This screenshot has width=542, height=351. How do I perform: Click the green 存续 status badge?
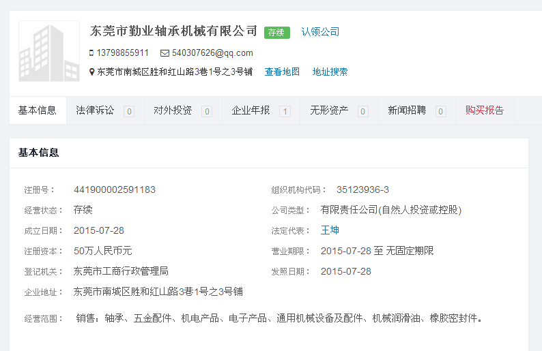pyautogui.click(x=277, y=32)
